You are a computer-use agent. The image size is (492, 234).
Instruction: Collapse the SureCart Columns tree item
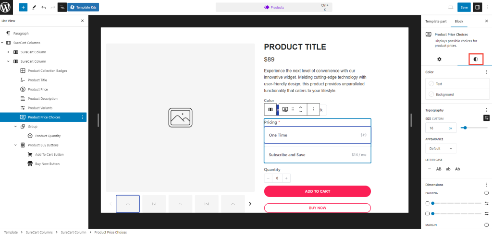2,43
